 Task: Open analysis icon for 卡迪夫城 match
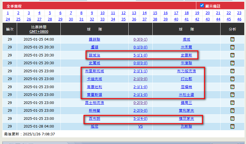[x=232, y=79]
